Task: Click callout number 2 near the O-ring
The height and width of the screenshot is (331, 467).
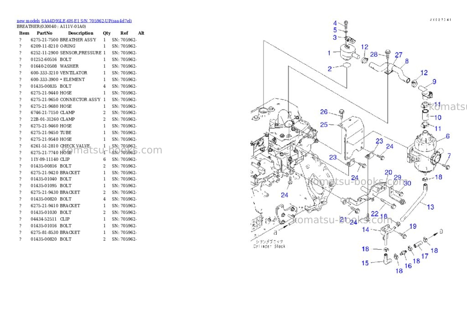Action: [330, 68]
